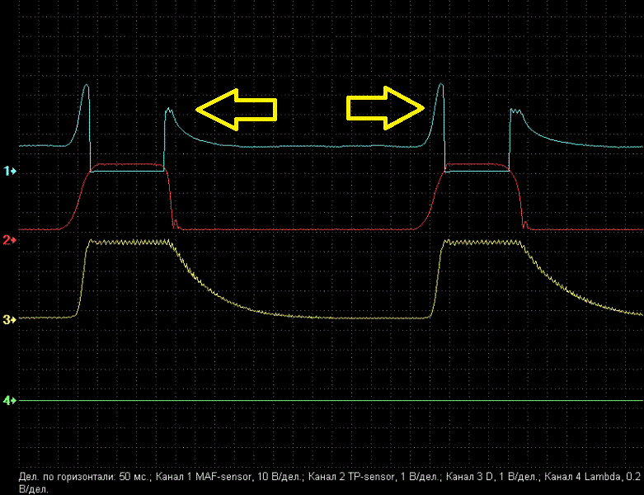Select the green channel 4 marker
644x495 pixels.
9,400
